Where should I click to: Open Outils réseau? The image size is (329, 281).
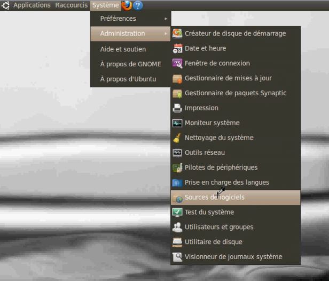(236, 153)
